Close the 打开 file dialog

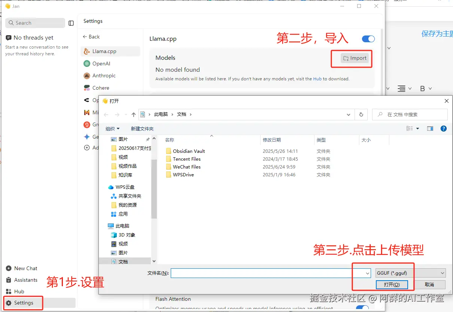[446, 101]
